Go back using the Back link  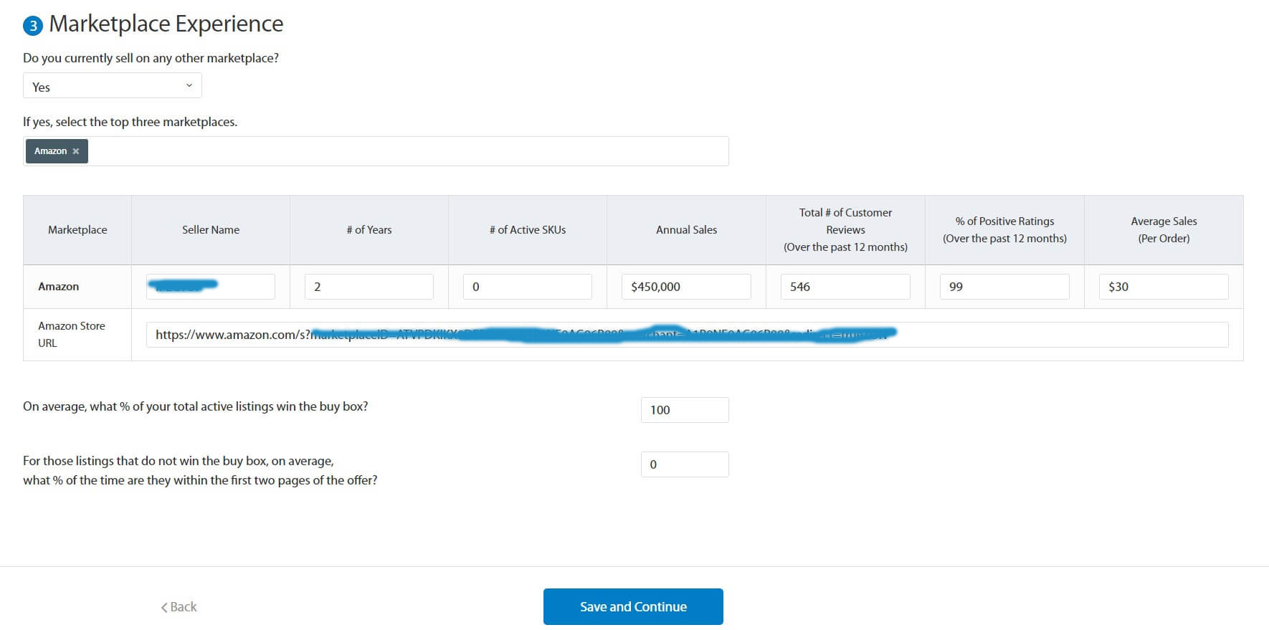[x=179, y=607]
